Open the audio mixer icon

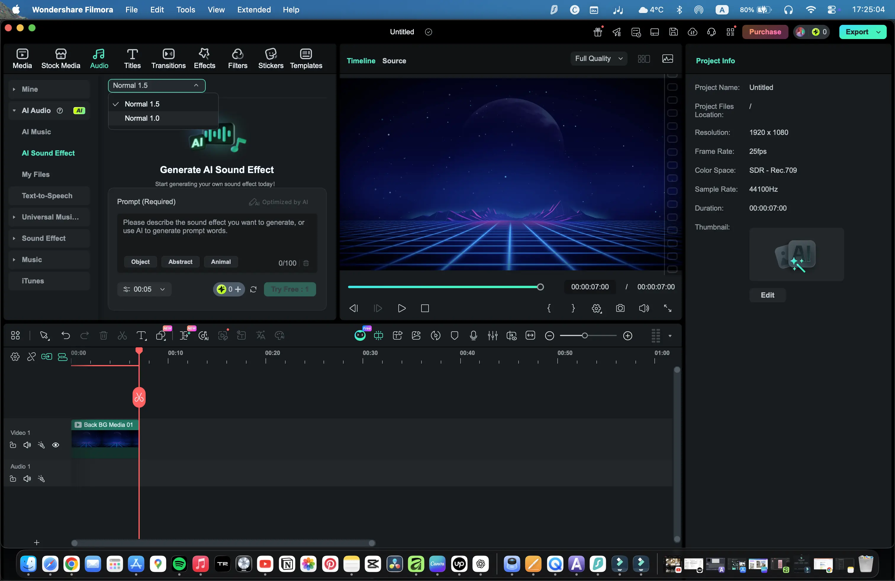[x=492, y=335]
